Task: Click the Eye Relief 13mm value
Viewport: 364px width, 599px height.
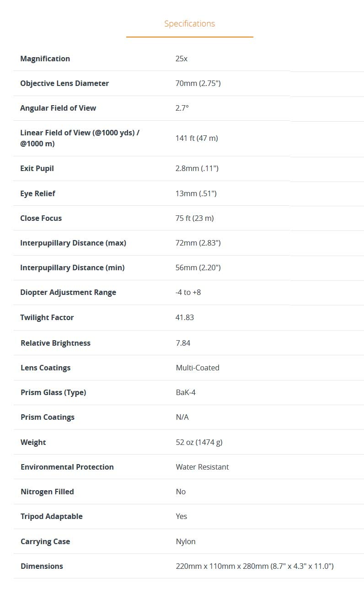Action: tap(196, 193)
